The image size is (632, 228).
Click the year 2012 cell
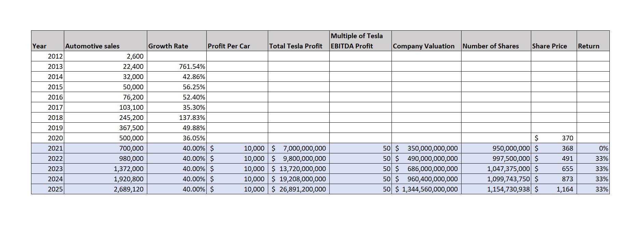point(47,56)
